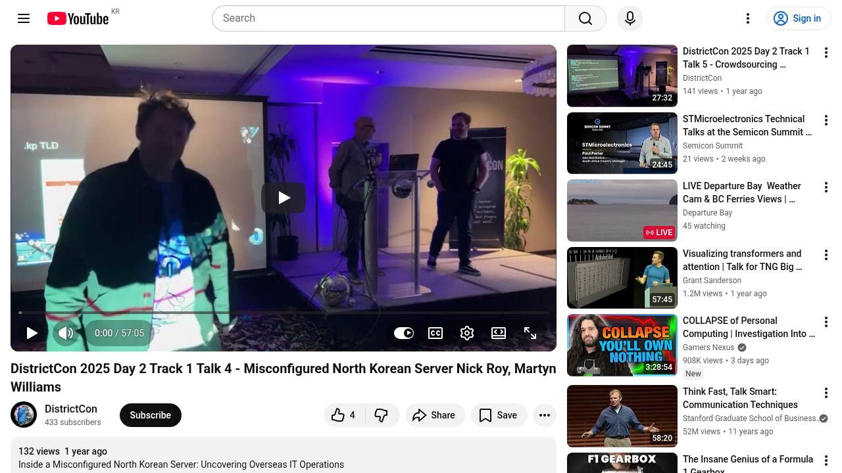This screenshot has width=842, height=473.
Task: Click the '433 subscribers' text
Action: pyautogui.click(x=72, y=422)
